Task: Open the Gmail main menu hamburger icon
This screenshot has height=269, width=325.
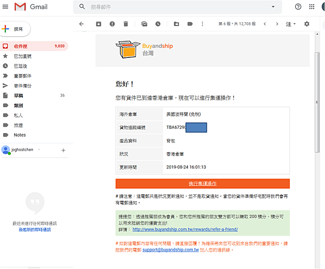Action: [5, 7]
